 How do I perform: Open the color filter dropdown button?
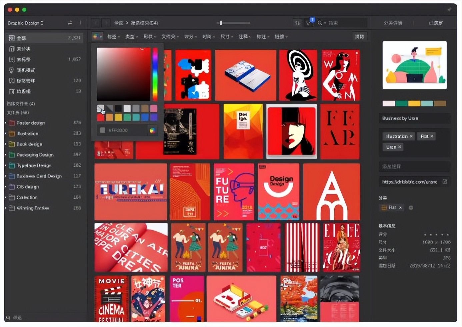(x=97, y=37)
